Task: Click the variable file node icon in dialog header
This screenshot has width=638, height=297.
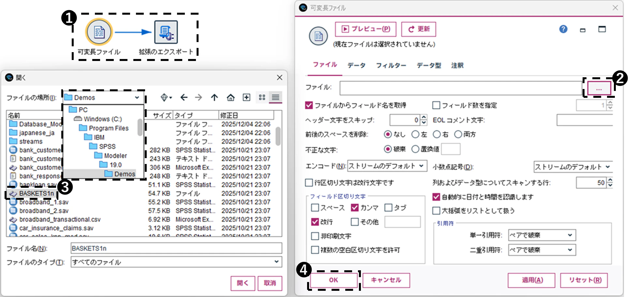Action: pos(318,36)
